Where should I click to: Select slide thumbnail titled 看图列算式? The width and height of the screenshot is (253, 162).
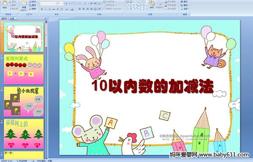click(24, 69)
